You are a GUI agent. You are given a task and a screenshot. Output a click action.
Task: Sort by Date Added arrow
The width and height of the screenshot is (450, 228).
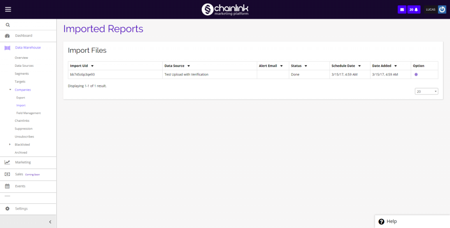point(396,66)
